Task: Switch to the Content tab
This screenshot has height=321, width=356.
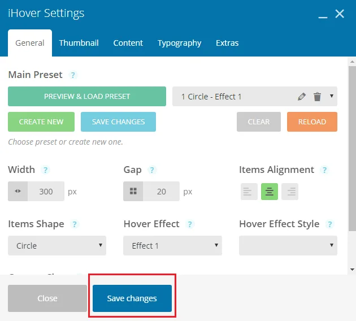Action: coord(128,43)
